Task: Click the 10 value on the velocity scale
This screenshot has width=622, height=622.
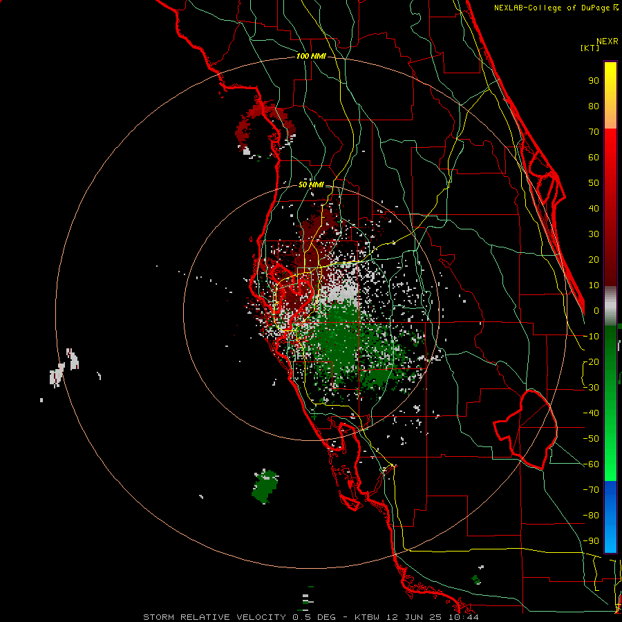Action: (594, 285)
